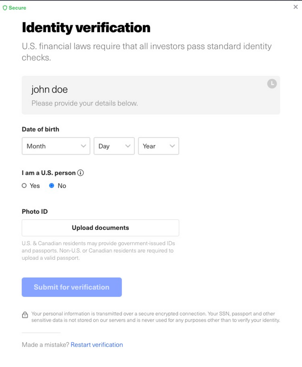Viewport: 302px width, 367px height.
Task: Click the Secure label text
Action: click(x=17, y=8)
